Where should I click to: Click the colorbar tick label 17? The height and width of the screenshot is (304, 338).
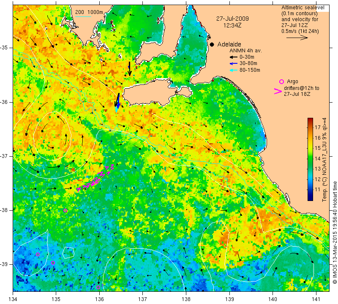coord(318,128)
